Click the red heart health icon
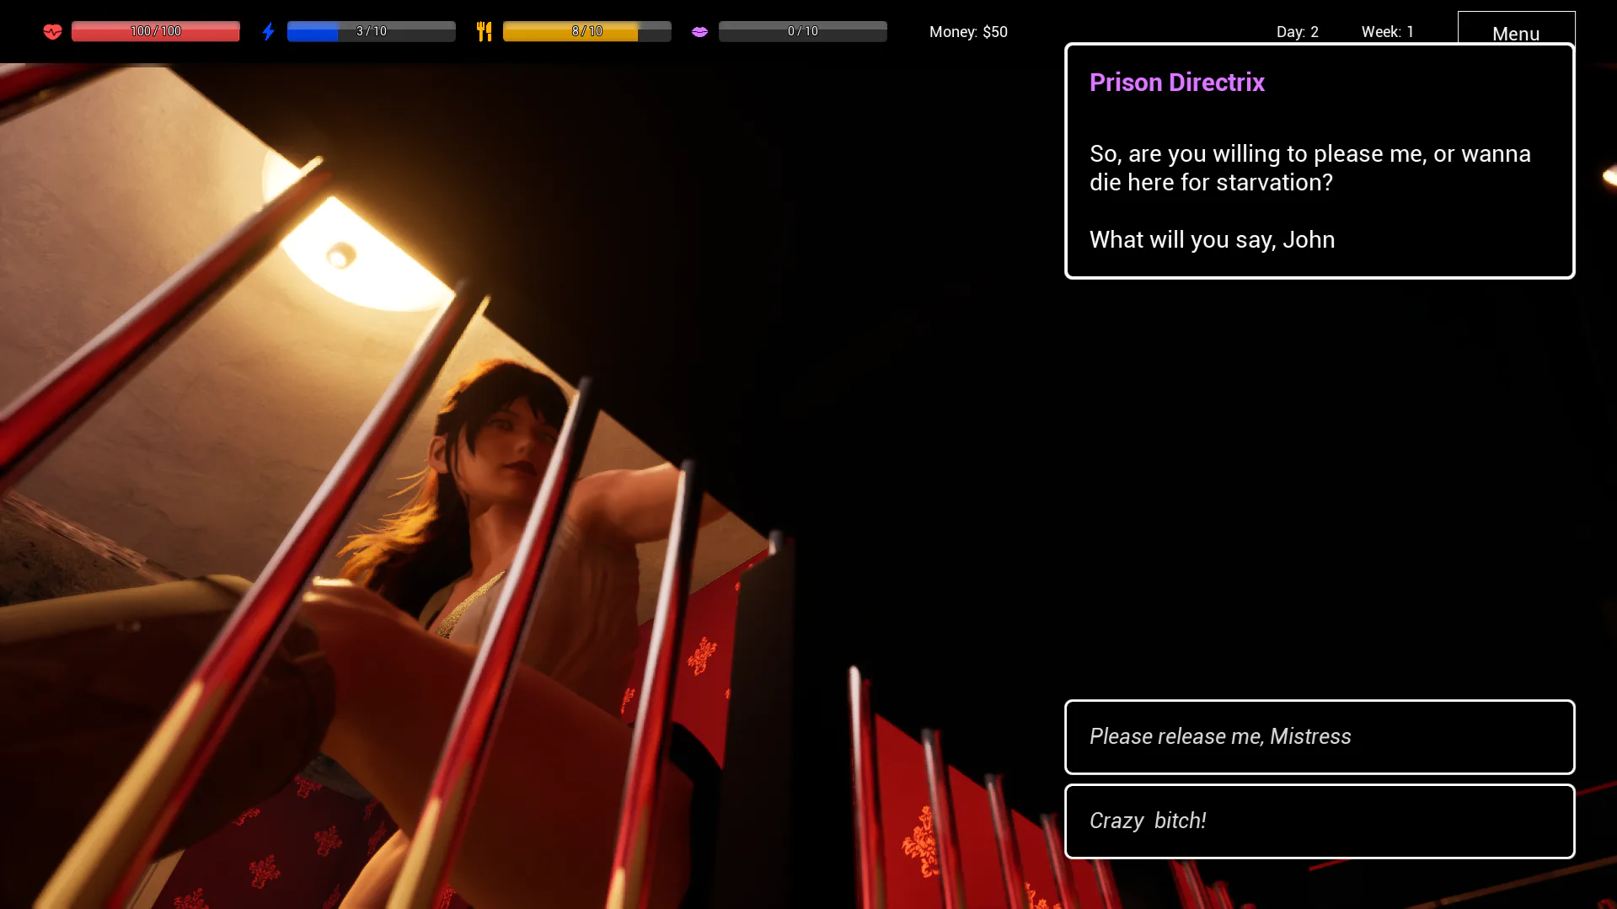 [52, 32]
